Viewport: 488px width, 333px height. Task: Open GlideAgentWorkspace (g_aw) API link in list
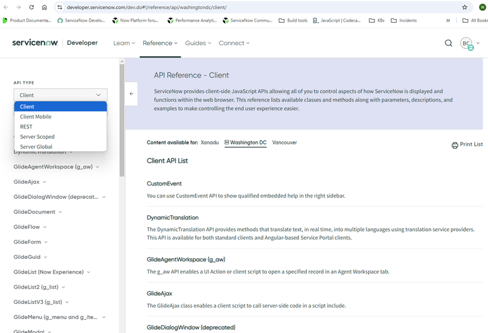coord(186,260)
